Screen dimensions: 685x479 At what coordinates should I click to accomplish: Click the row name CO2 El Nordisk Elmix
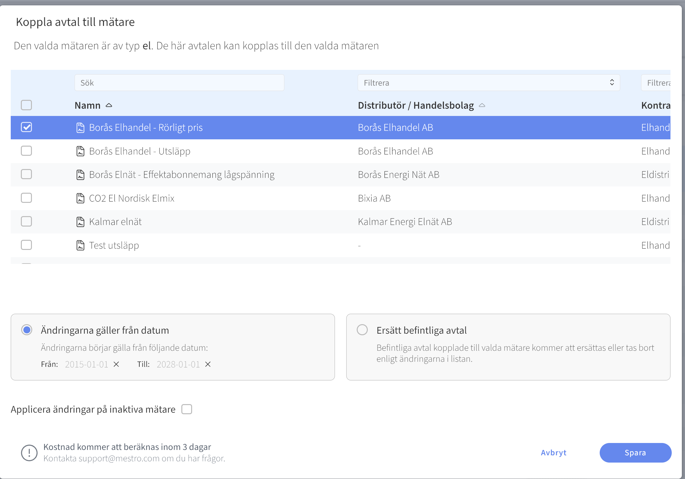[x=132, y=198]
